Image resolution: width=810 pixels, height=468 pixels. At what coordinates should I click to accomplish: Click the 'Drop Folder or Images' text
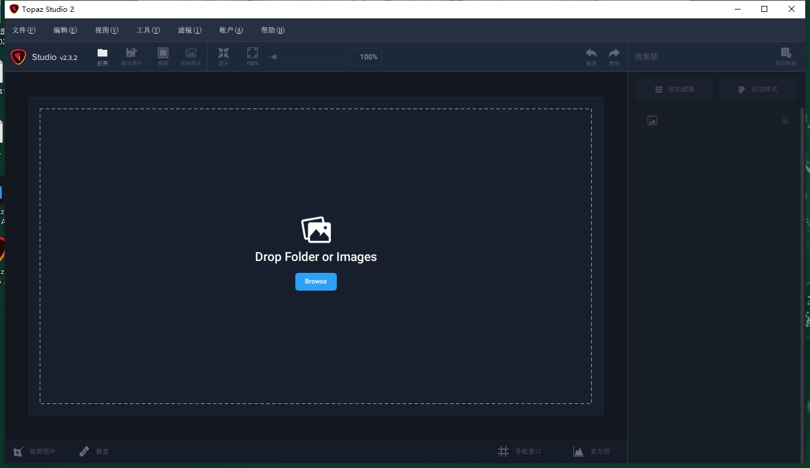pyautogui.click(x=316, y=257)
